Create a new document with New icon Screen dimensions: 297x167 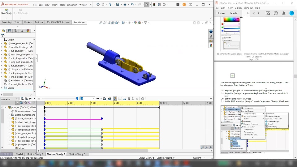click(103, 5)
